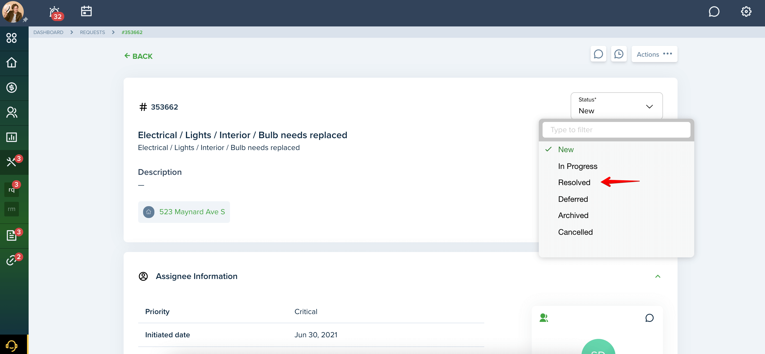Screen dimensions: 765x354
Task: Select Deferred status option
Action: 573,199
